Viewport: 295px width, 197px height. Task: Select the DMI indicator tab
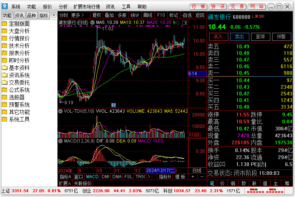click(106, 177)
